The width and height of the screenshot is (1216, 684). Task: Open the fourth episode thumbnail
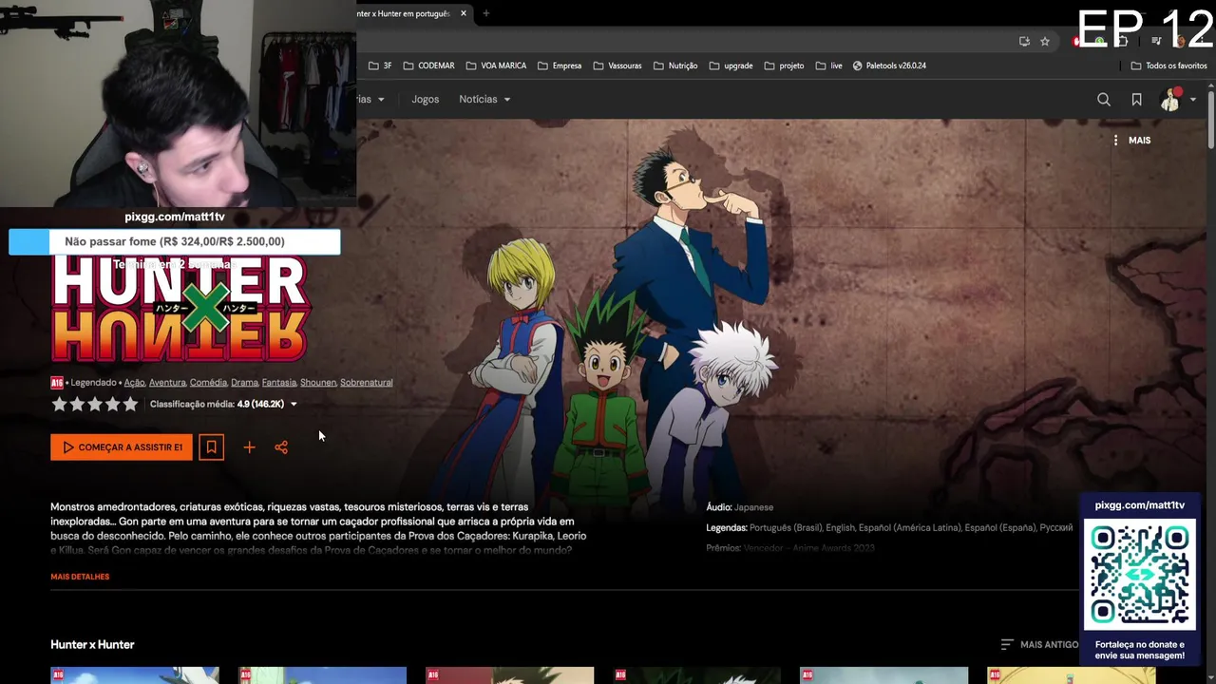point(696,675)
